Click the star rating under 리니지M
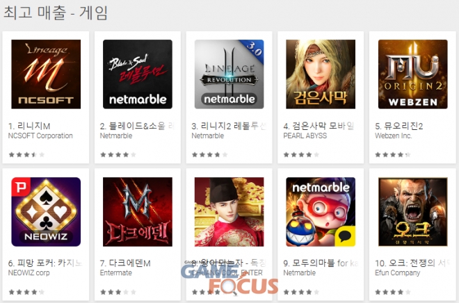The width and height of the screenshot is (459, 303). click(x=26, y=154)
